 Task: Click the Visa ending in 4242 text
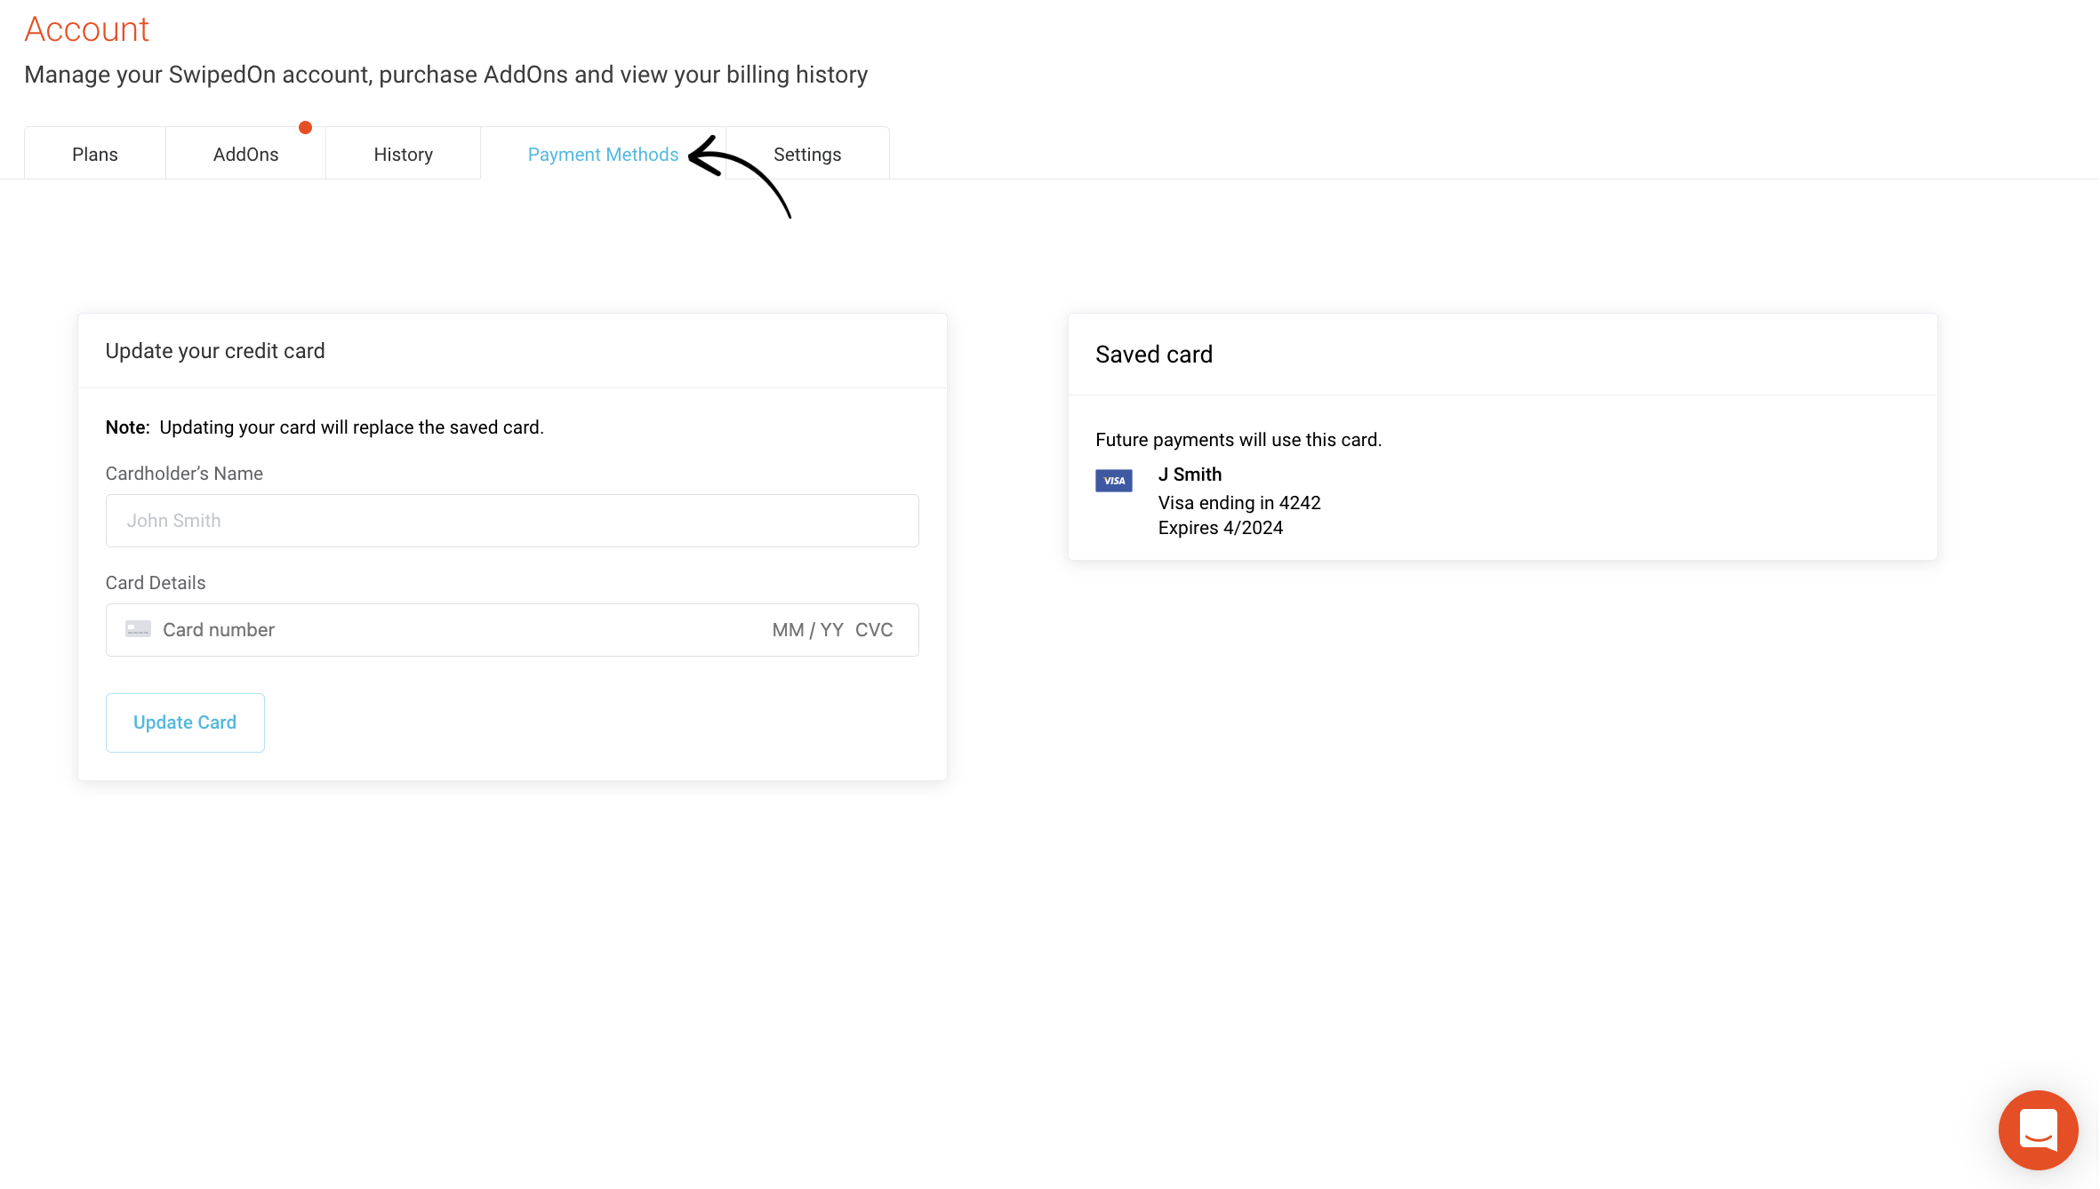click(x=1239, y=502)
